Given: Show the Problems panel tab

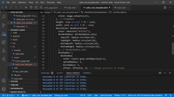Looking at the screenshot, I should pyautogui.click(x=45, y=73).
